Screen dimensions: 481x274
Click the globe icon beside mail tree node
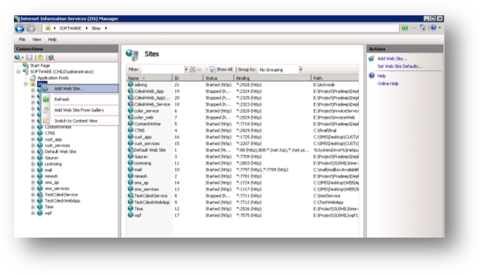(40, 170)
